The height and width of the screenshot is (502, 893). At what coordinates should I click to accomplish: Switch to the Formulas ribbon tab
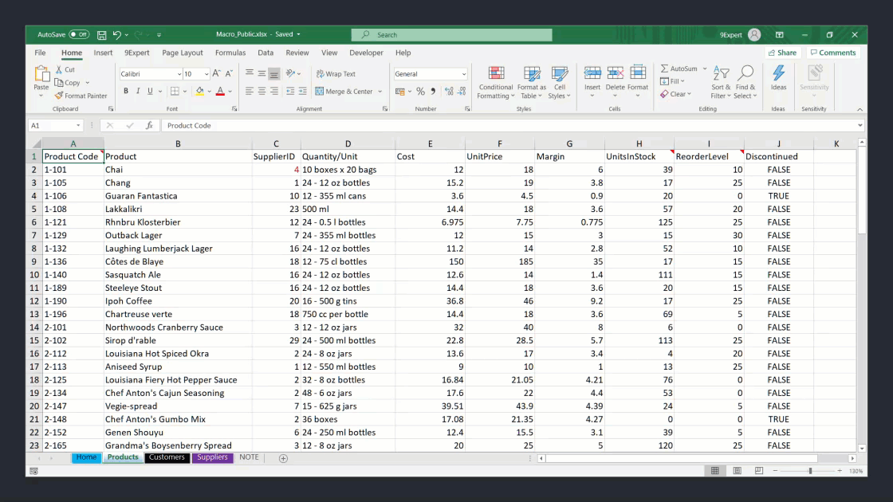click(x=230, y=53)
